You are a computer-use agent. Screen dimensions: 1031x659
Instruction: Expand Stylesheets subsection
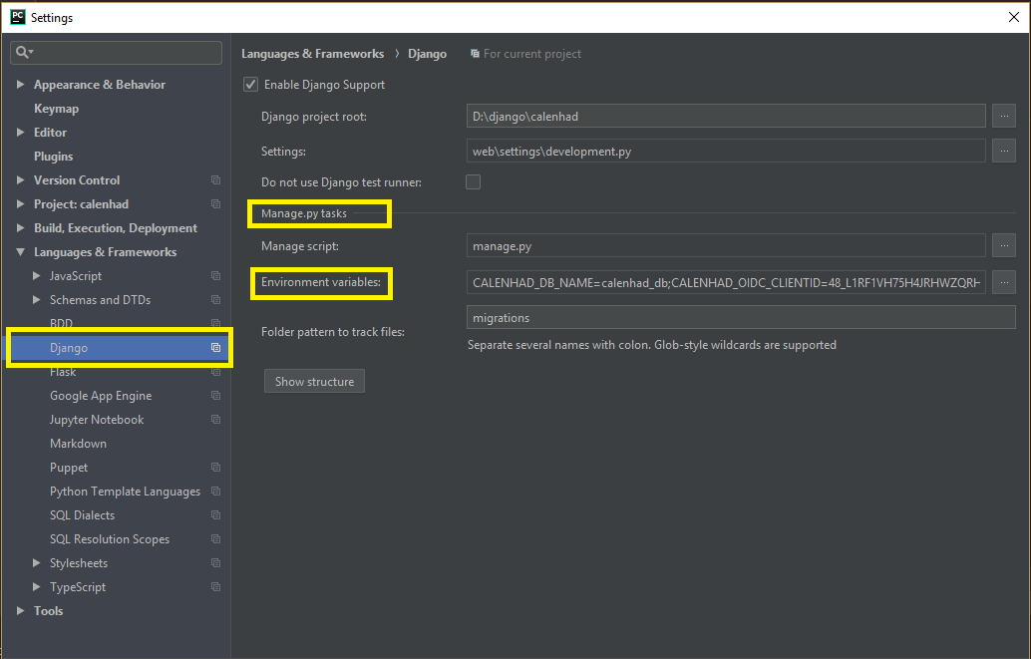point(37,563)
